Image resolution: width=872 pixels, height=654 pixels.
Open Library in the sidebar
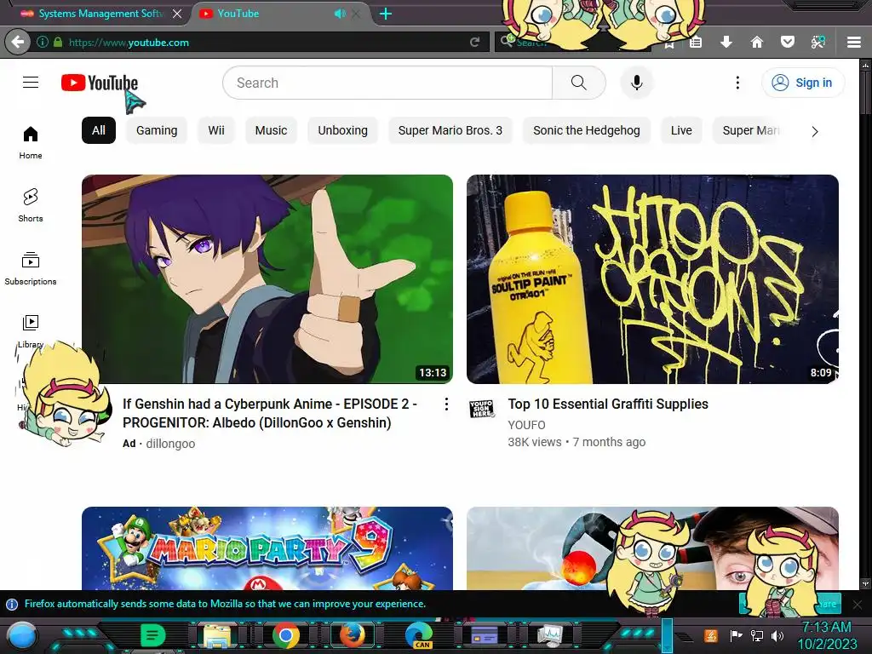click(31, 331)
